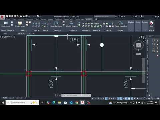Image resolution: width=160 pixels, height=120 pixels.
Task: Toggle snap mode in status bar
Action: (x=101, y=98)
